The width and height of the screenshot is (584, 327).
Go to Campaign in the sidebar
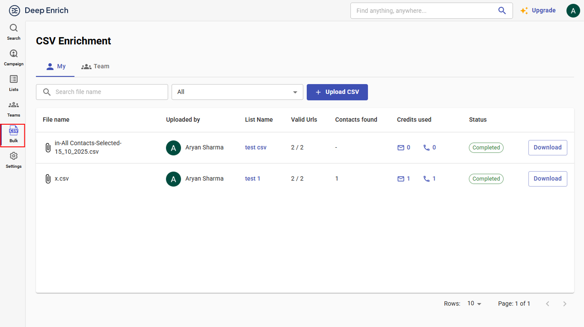click(14, 58)
